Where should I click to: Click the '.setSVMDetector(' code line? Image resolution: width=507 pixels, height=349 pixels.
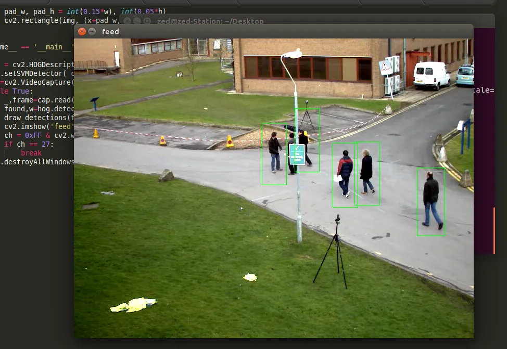[x=37, y=73]
